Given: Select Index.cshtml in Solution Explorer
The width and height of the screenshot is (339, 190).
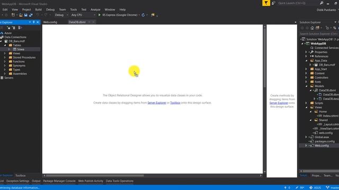Looking at the screenshot, I should 331,116.
